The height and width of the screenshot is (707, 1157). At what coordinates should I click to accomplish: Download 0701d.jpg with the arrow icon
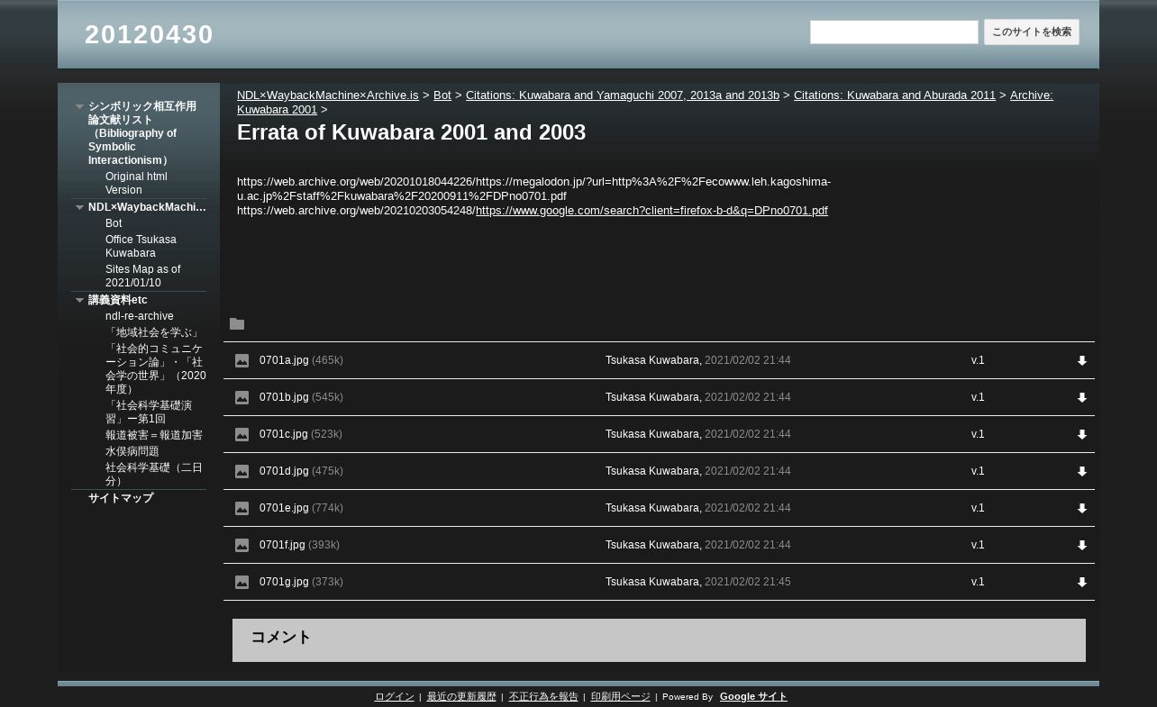[1082, 472]
